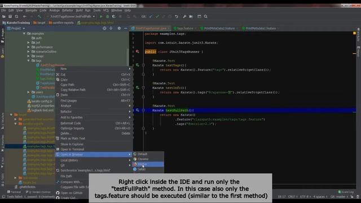The image size is (361, 203).
Task: Select Firefox in browser submenu
Action: coord(148,164)
